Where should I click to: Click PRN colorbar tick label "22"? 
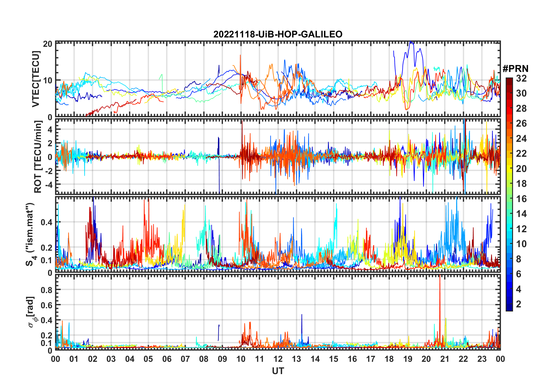pyautogui.click(x=521, y=154)
